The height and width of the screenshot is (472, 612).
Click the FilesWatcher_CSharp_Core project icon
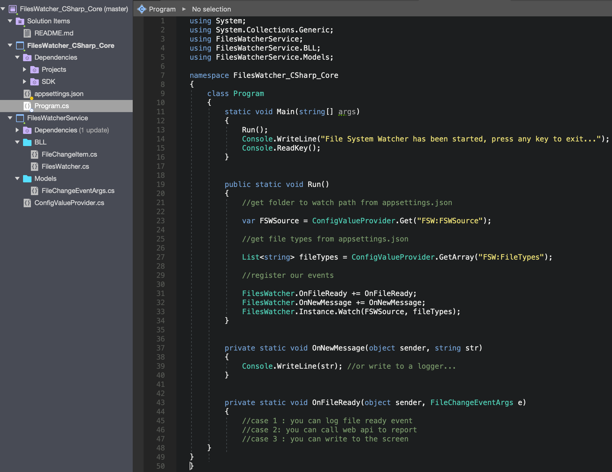[20, 45]
